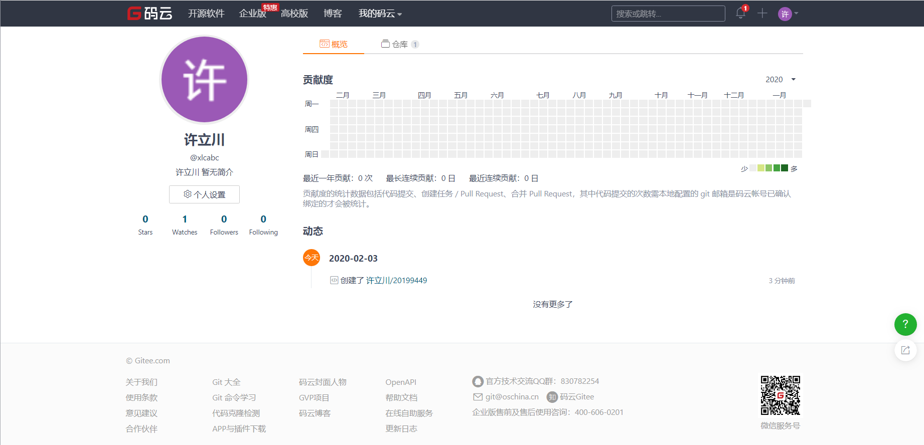
Task: Open 在线自助服务 footer link
Action: pos(409,413)
